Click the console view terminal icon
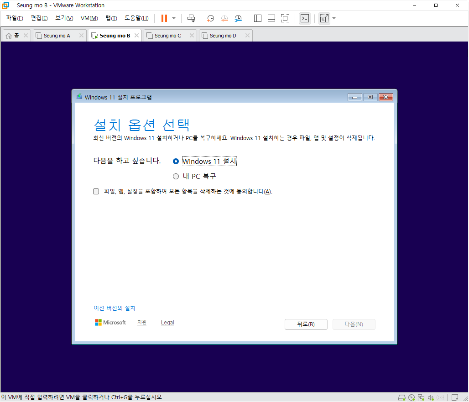The width and height of the screenshot is (469, 402). click(x=304, y=18)
